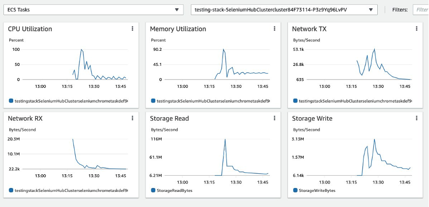Click the Storage Write widget title
This screenshot has width=429, height=207.
tap(312, 119)
